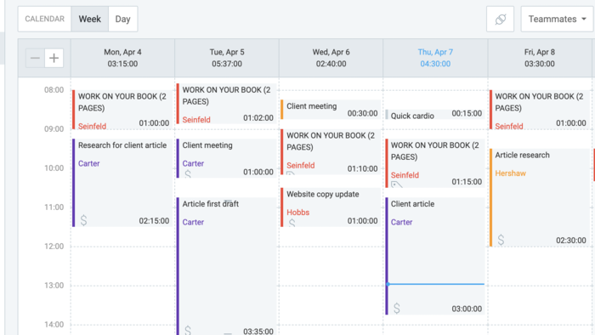Click current time blue line marker on Thursday
Viewport: 595px width, 335px height.
(x=435, y=284)
